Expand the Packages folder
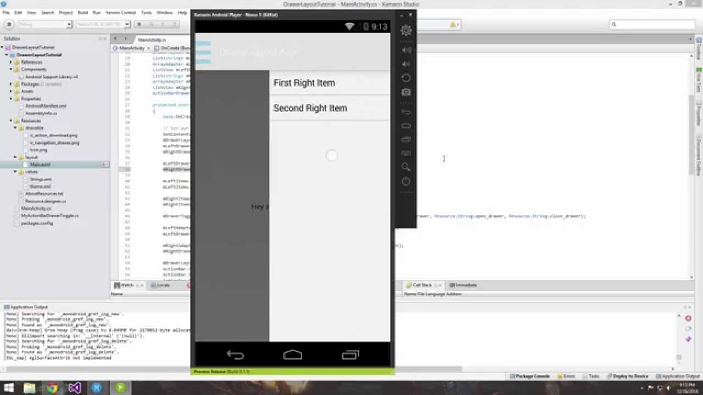 pos(10,84)
